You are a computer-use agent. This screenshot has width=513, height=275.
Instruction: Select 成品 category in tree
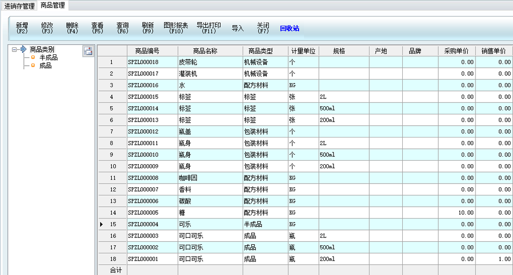click(x=45, y=66)
